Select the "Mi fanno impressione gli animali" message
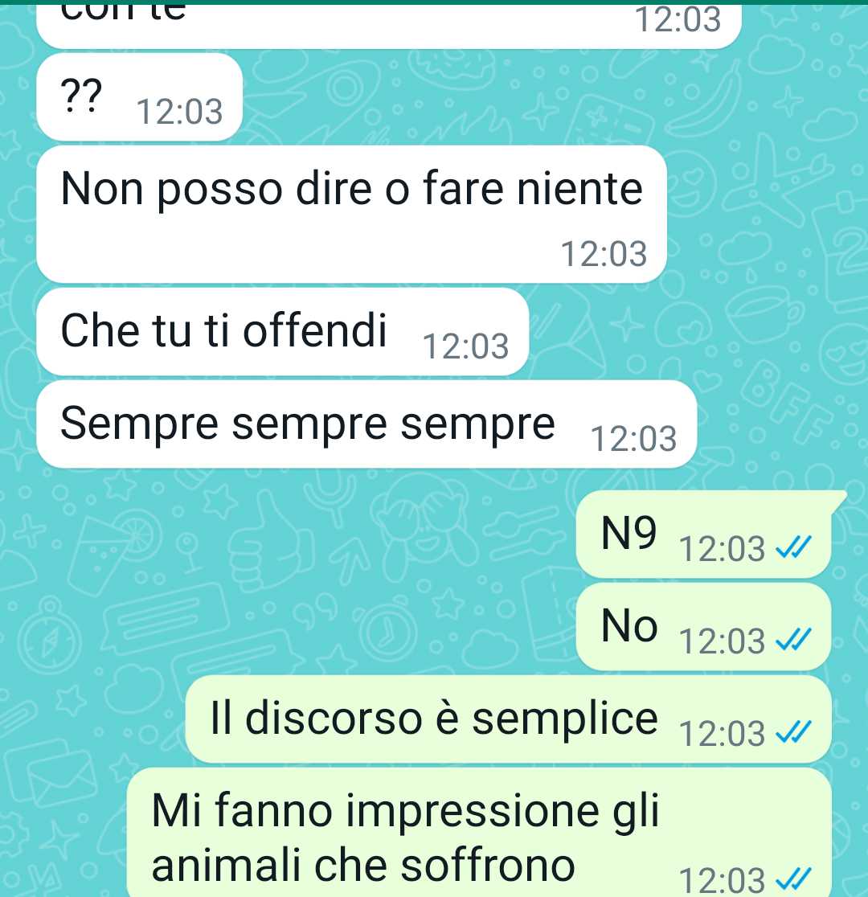The height and width of the screenshot is (897, 868). tap(479, 833)
